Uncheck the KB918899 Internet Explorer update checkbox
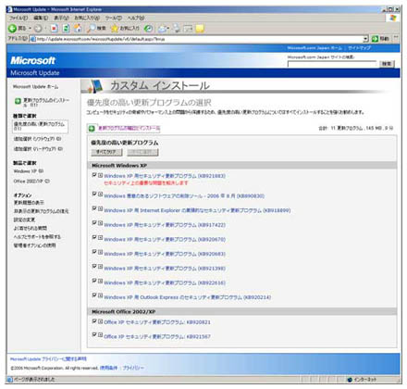The width and height of the screenshot is (407, 389). tap(94, 208)
